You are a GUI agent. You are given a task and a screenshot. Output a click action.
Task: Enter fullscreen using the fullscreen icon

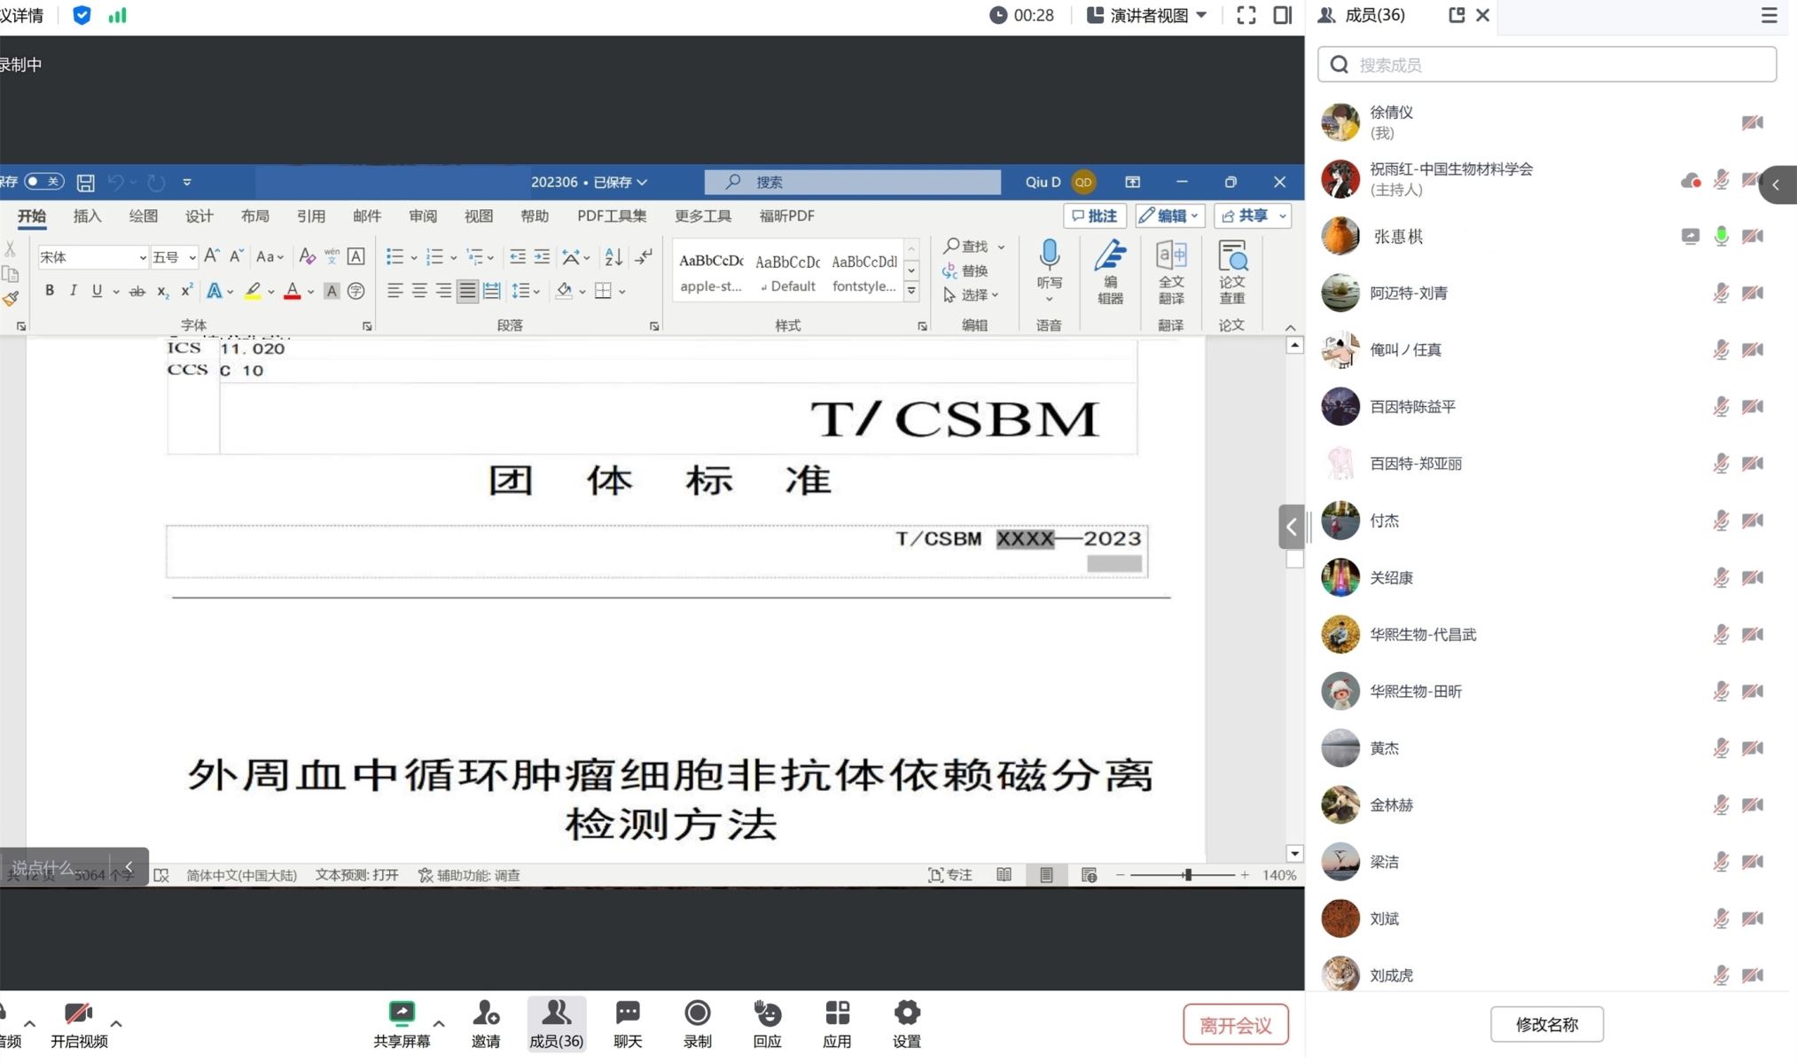pyautogui.click(x=1246, y=15)
